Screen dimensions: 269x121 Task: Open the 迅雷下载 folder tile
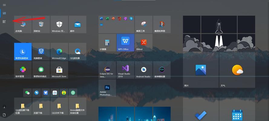point(41,106)
